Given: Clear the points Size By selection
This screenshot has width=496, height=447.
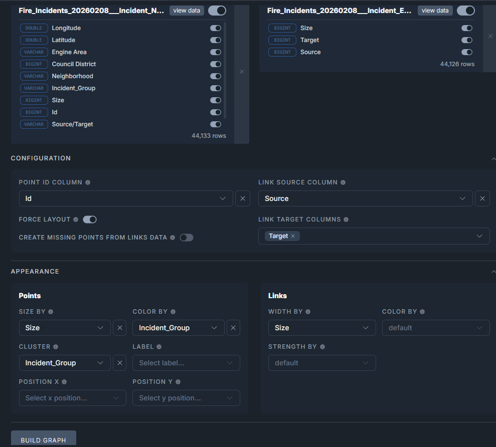Looking at the screenshot, I should 119,328.
